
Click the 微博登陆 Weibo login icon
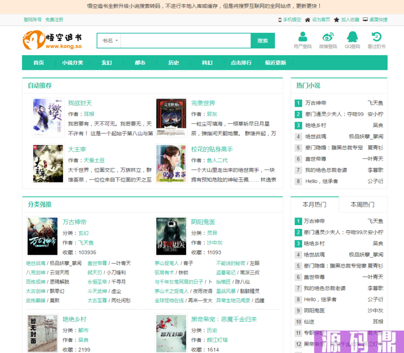coord(328,37)
